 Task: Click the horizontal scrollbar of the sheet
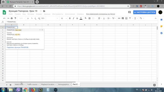[x=40, y=82]
